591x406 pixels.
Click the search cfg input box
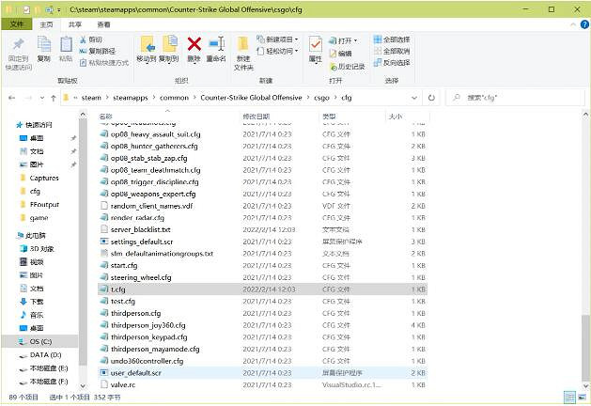pos(515,98)
